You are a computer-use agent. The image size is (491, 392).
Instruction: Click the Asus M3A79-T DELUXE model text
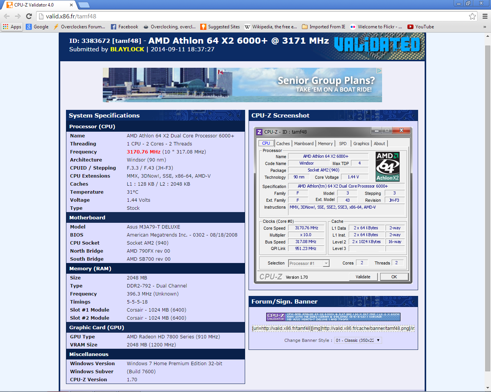click(x=153, y=227)
